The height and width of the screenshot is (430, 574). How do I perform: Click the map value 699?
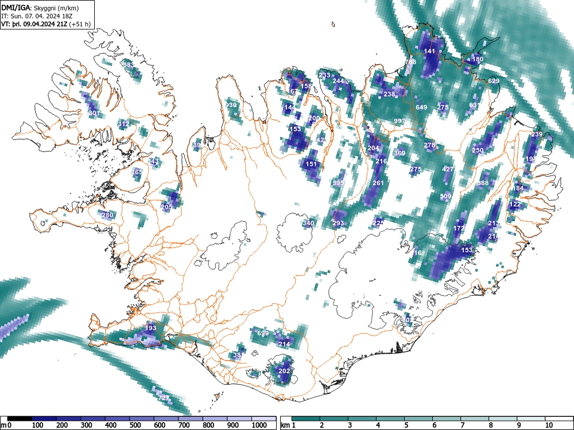coord(263,333)
